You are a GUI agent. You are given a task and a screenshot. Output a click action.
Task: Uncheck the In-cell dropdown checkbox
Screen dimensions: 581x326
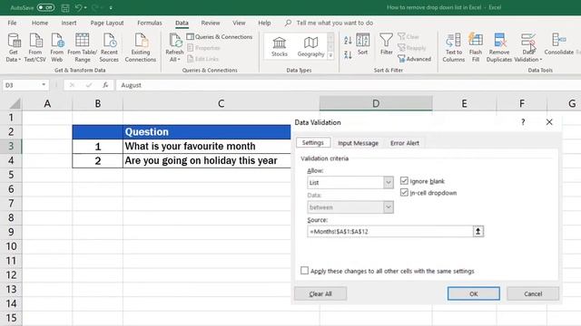(404, 193)
